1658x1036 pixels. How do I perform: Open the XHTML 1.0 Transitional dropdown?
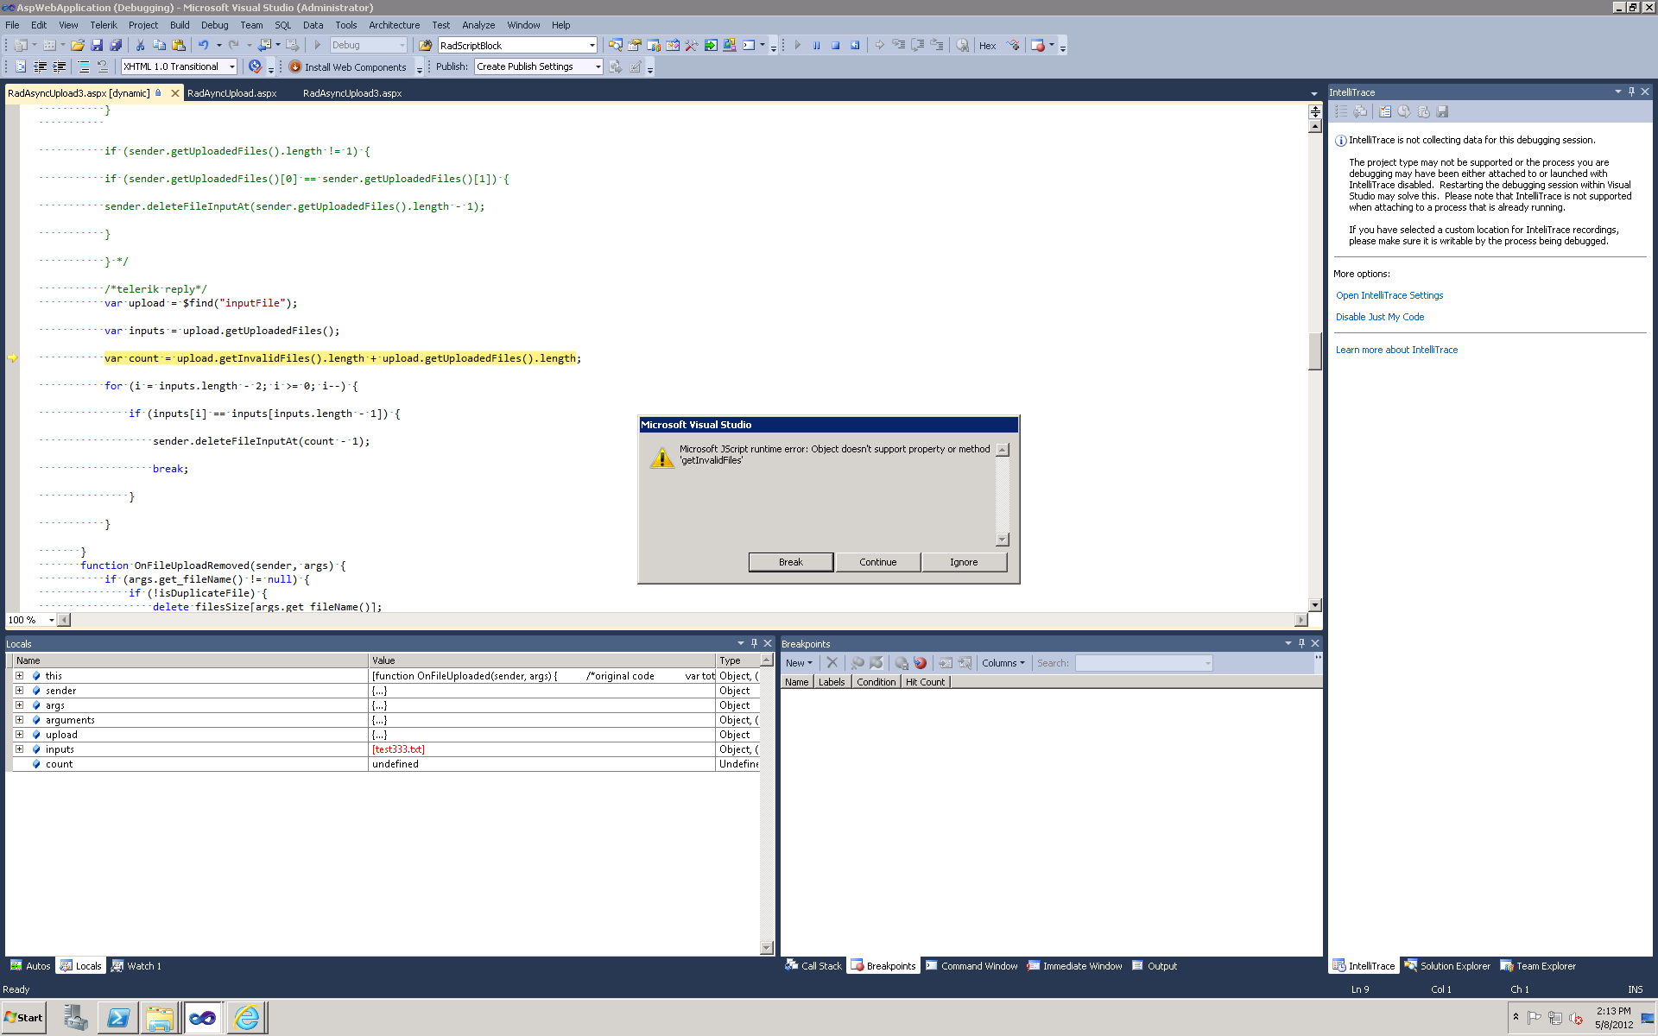click(x=231, y=66)
